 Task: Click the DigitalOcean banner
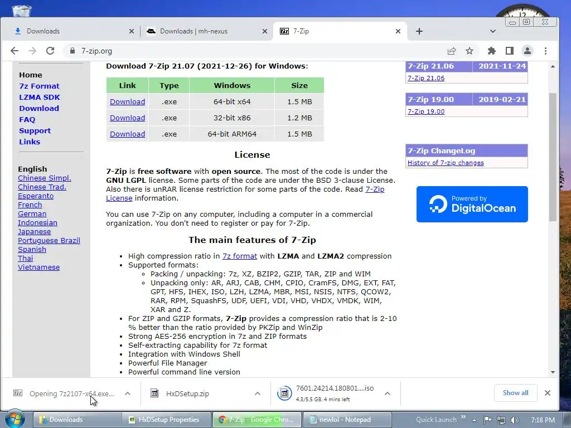(472, 204)
